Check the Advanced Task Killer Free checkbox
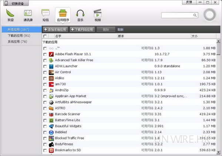Image resolution: width=222 pixels, height=156 pixels. tap(45, 60)
